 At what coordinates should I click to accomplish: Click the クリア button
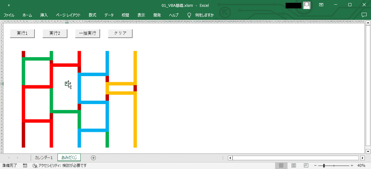tap(120, 33)
